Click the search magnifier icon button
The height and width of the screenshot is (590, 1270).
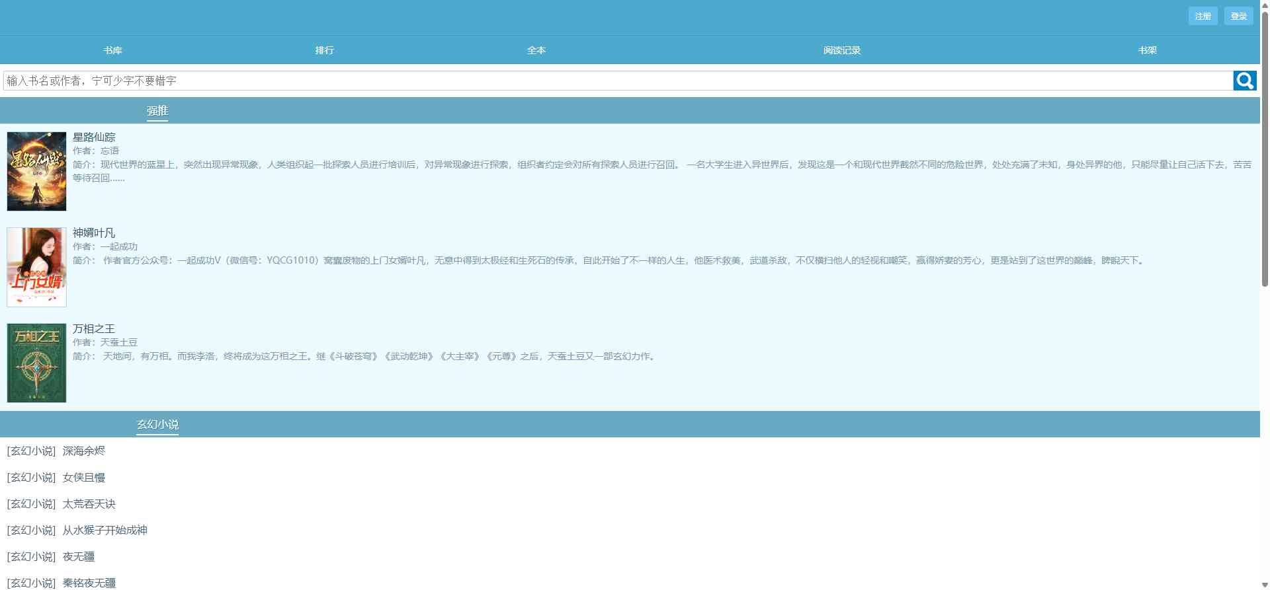click(1244, 81)
